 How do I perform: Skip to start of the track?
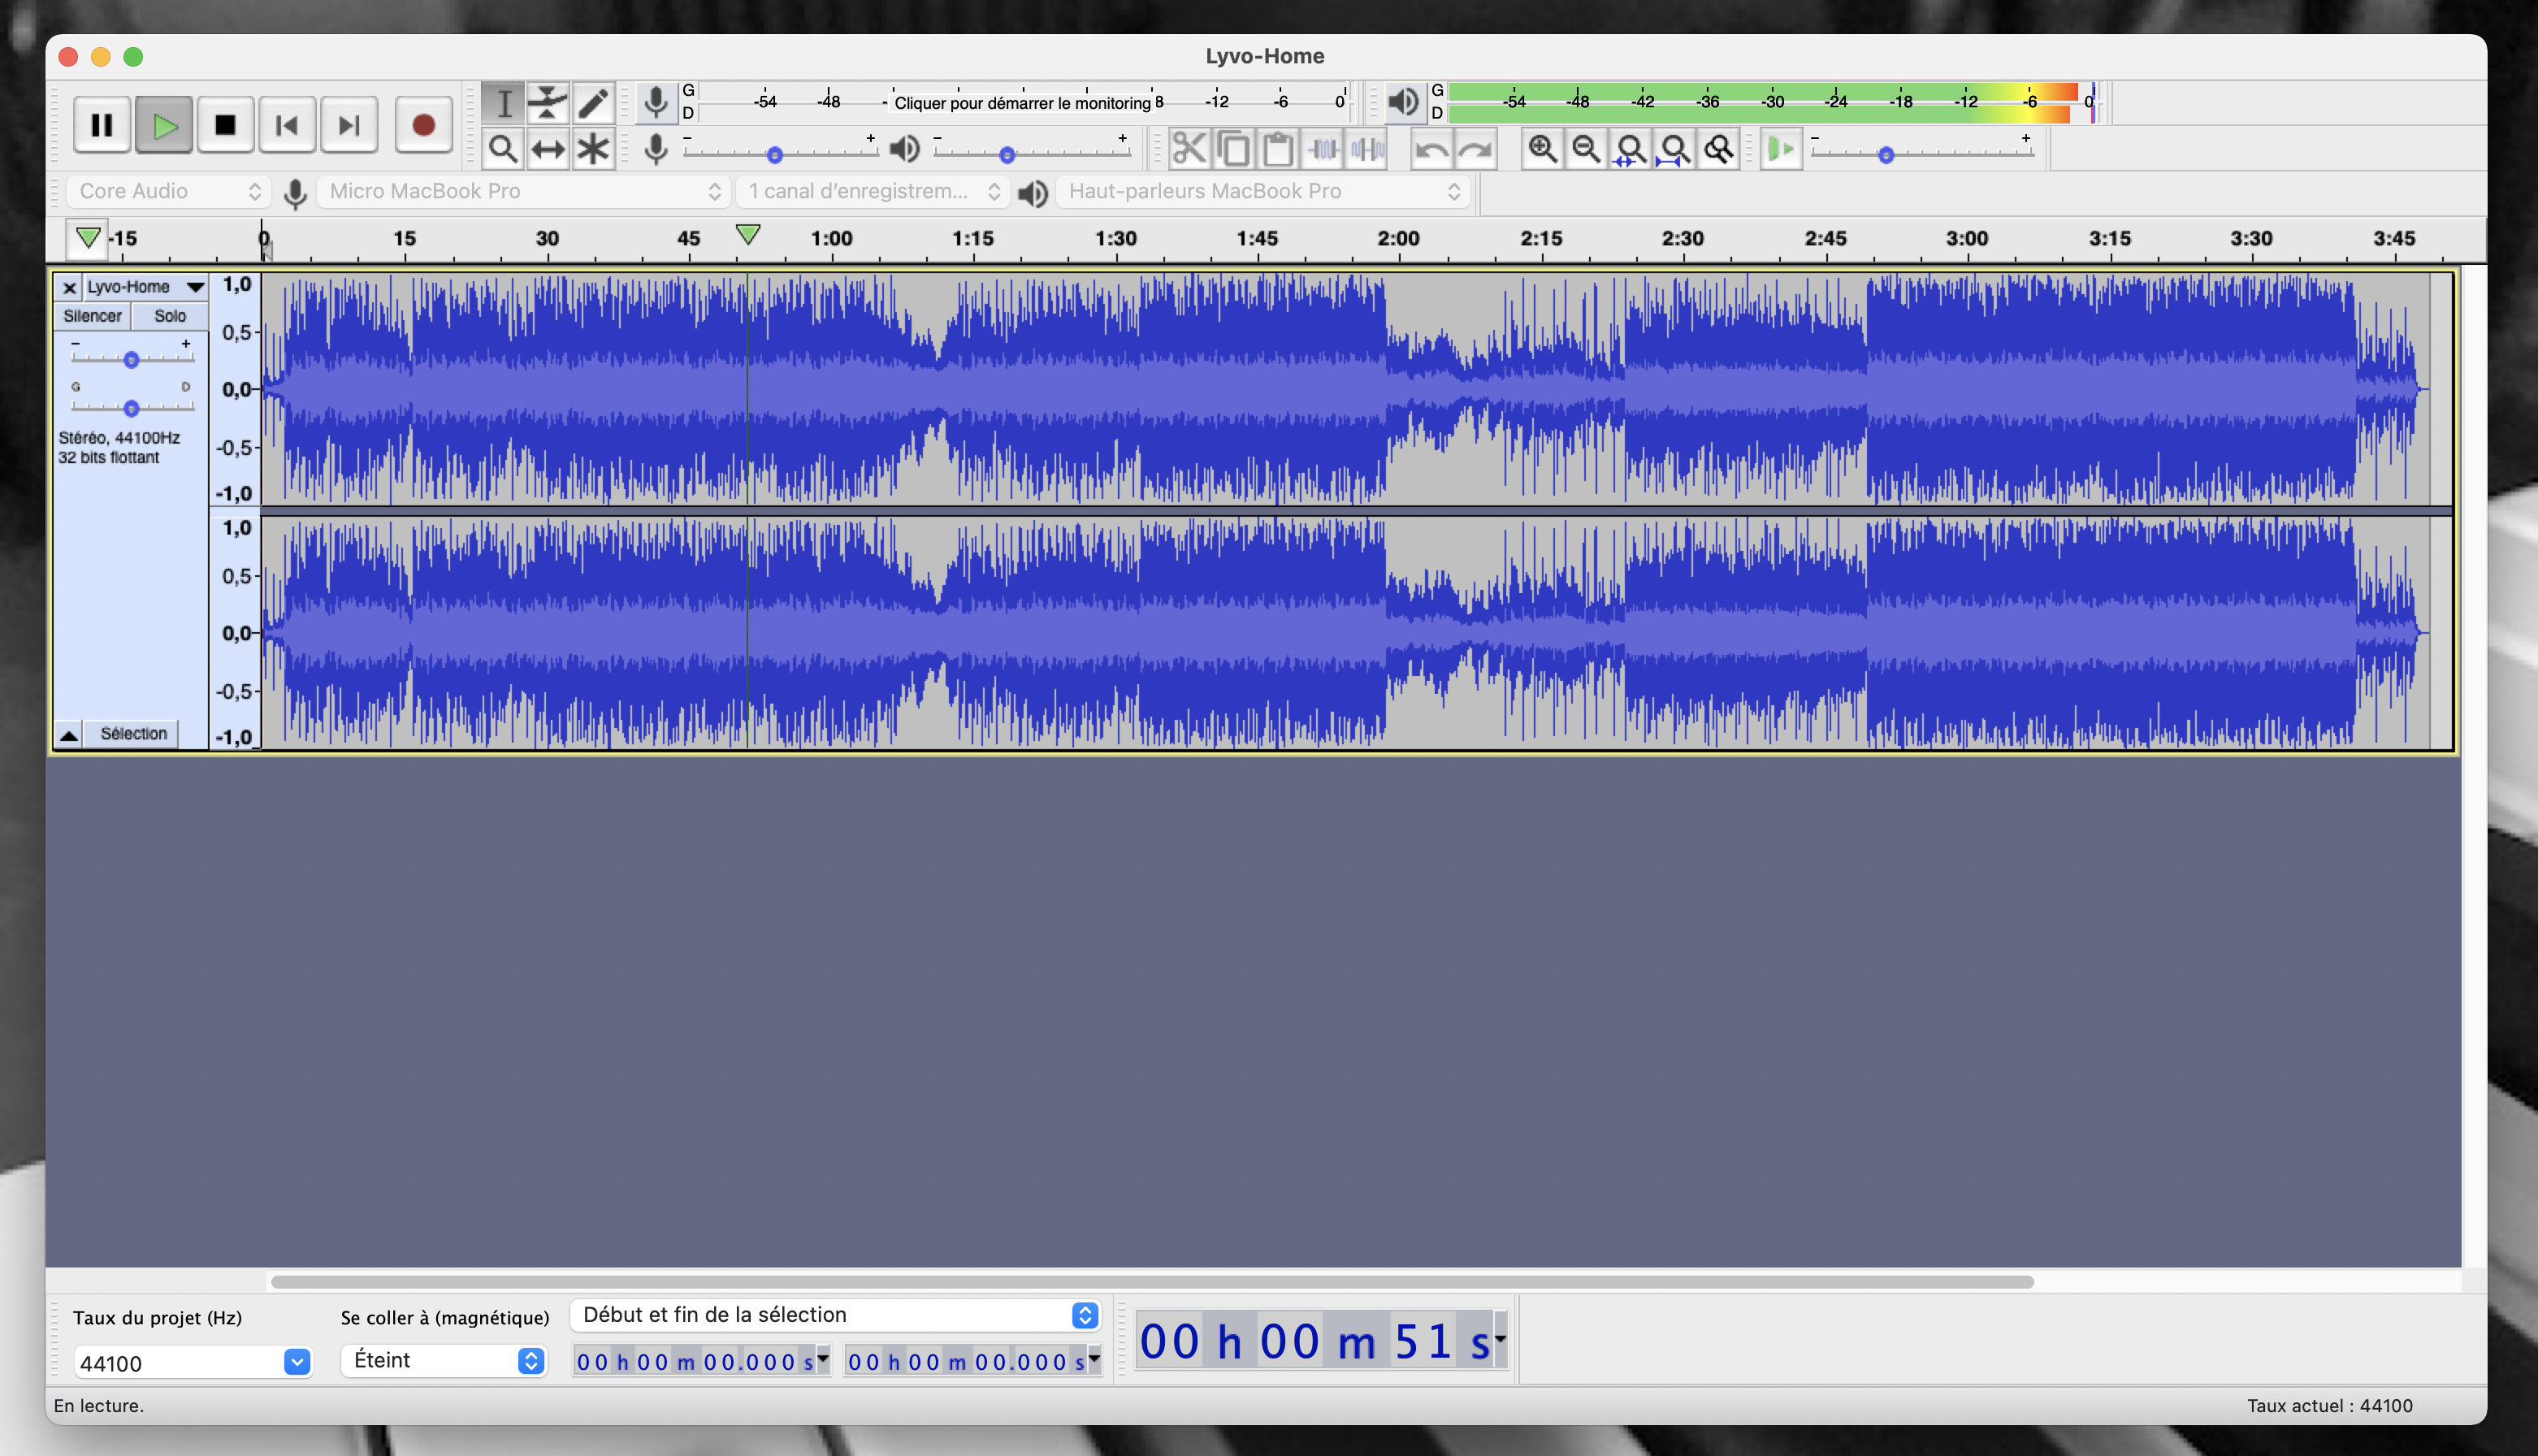point(288,125)
